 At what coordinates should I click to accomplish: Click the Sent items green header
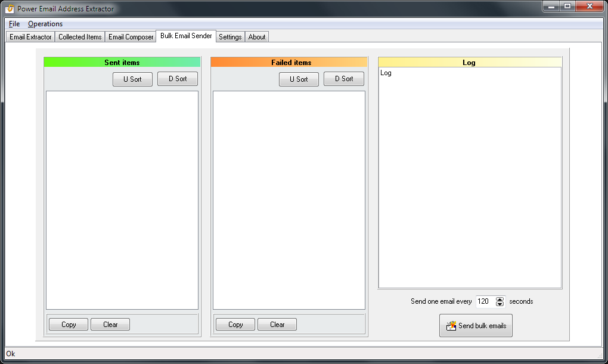122,62
